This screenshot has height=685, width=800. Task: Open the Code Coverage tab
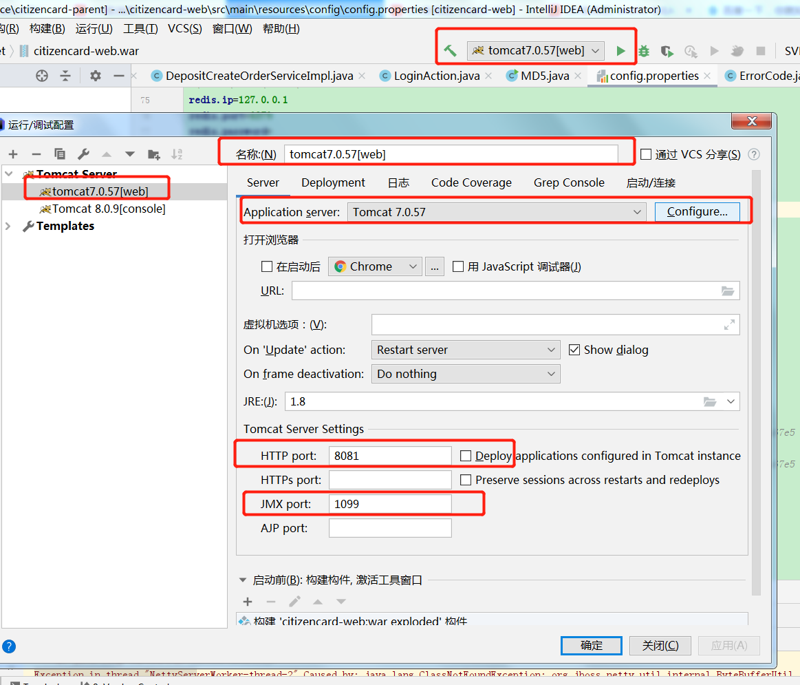471,183
